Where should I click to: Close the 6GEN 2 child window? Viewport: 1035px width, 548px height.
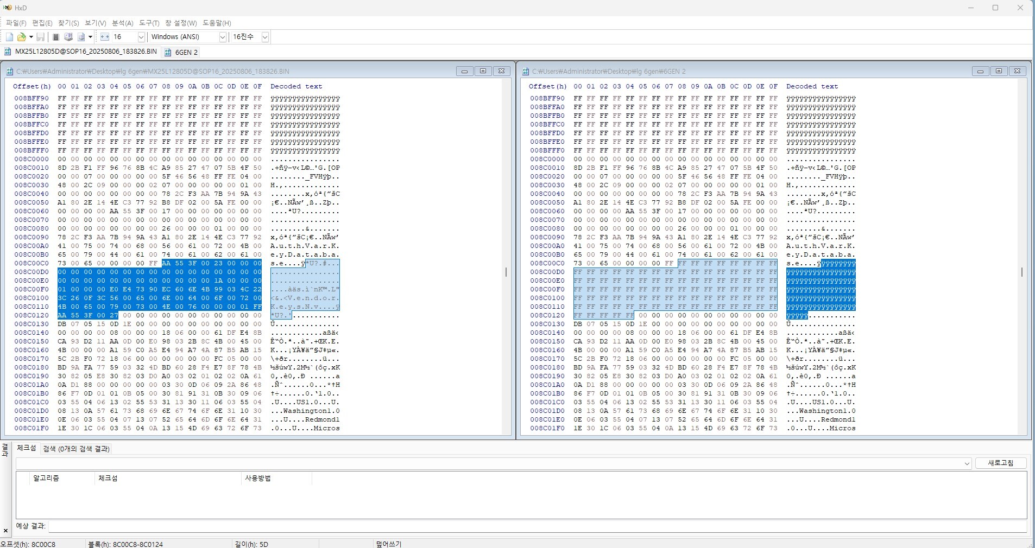[1017, 71]
